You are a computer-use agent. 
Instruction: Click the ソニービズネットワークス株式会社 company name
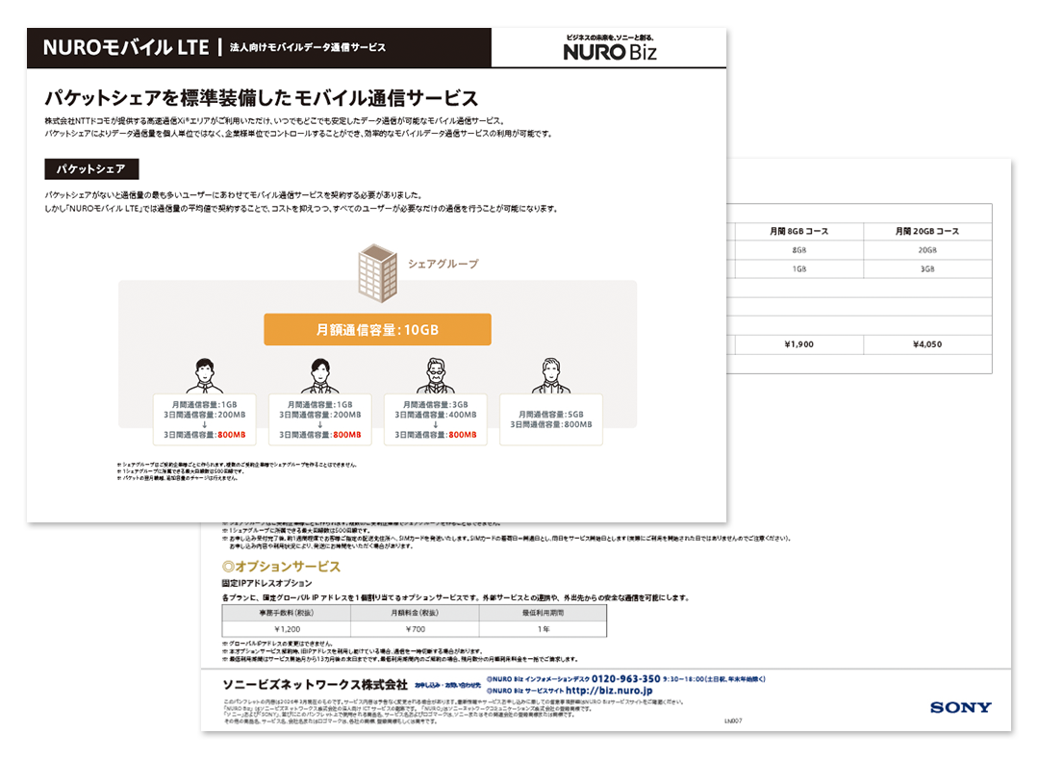click(315, 684)
